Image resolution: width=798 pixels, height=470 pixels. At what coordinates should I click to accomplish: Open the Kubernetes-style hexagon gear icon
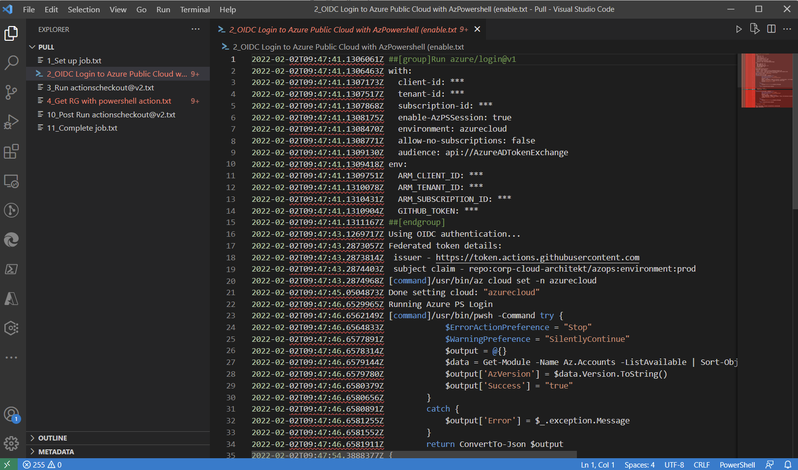(x=11, y=328)
